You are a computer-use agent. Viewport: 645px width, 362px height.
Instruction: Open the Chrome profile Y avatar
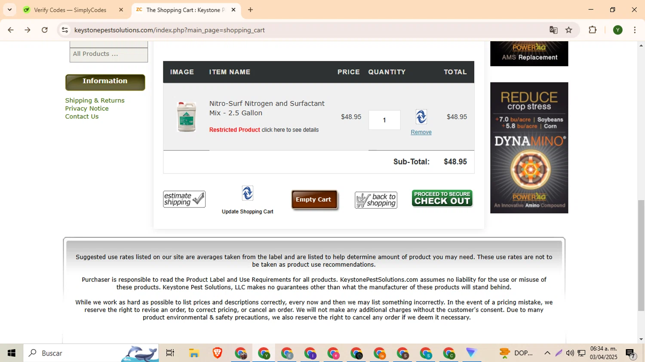point(618,30)
